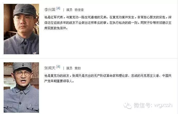
Task: Click the separator bar before 演员 杨佳音
Action: (64, 10)
